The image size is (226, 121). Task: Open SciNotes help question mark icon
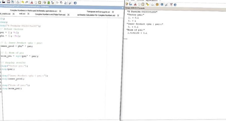pyautogui.click(x=75, y=3)
